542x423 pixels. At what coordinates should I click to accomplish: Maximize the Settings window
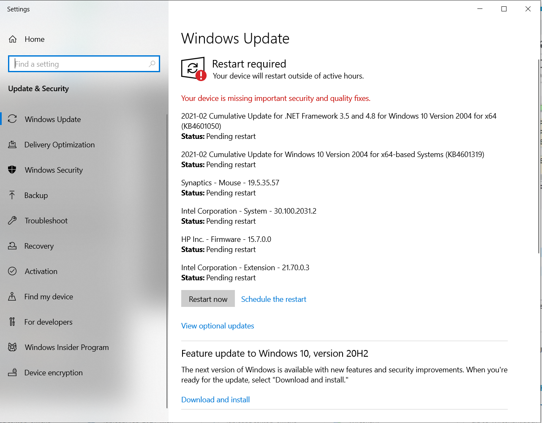point(504,9)
